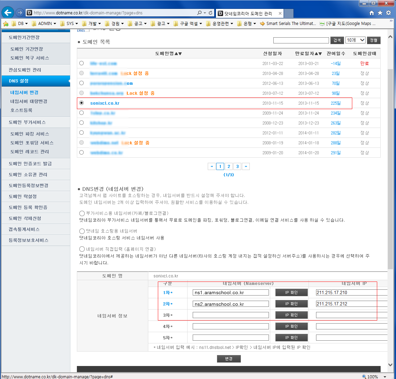Select the 부가서비스용 네임서버 radio option

[82, 213]
